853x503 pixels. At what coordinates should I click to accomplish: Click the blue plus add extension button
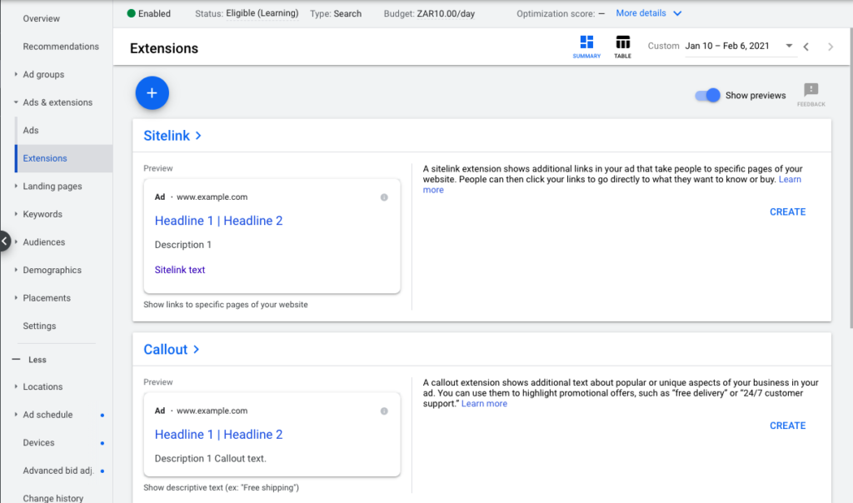[x=152, y=93]
